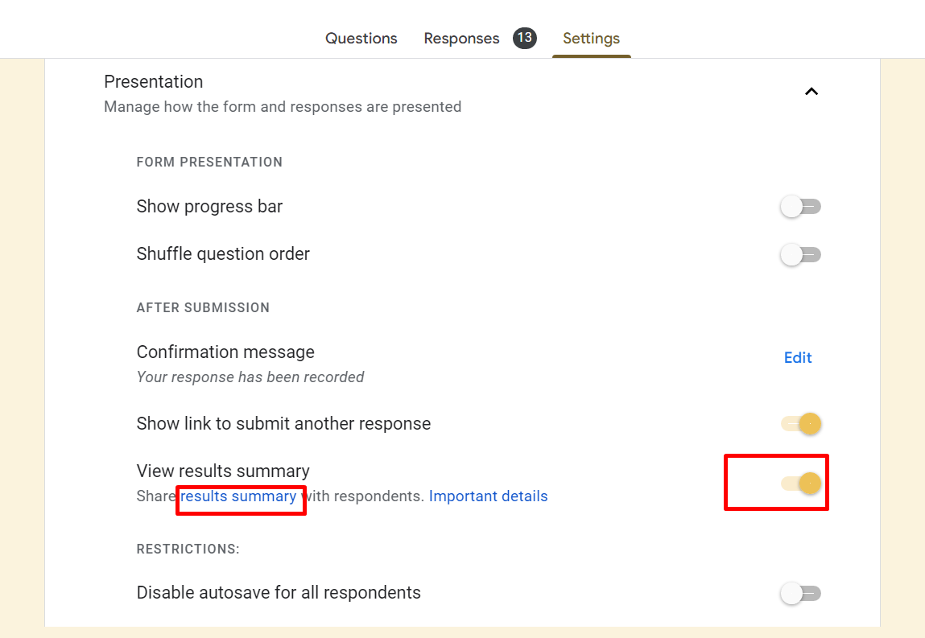Screen dimensions: 925x638
Task: Click the Form Presentation section label
Action: (209, 162)
